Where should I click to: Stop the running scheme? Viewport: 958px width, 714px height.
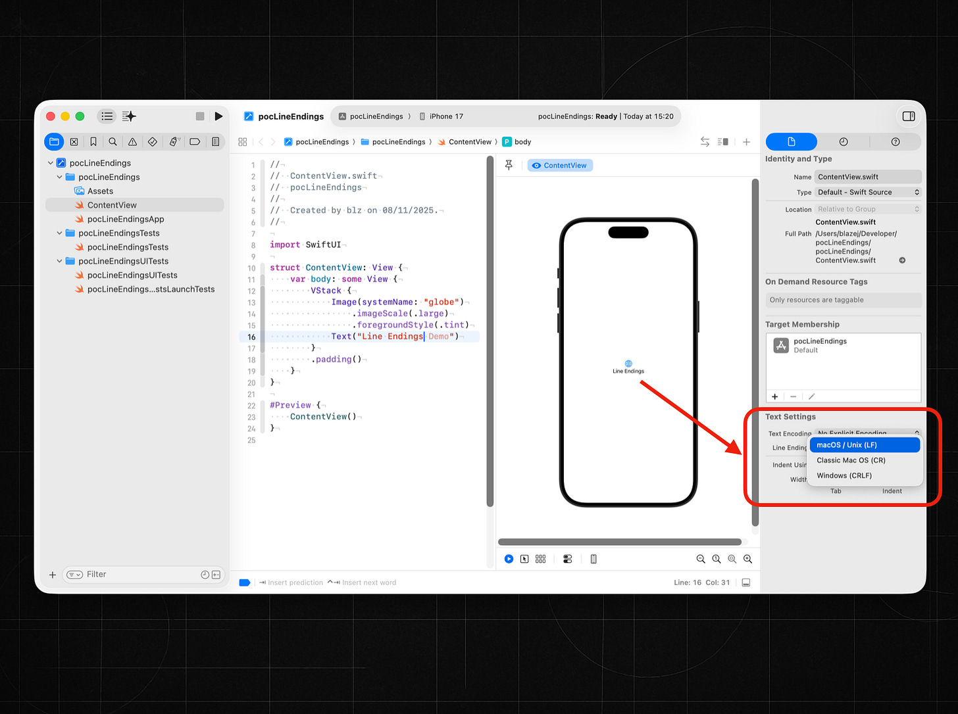coord(200,116)
